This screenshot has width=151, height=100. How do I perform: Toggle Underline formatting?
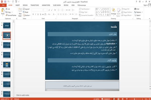coord(38,14)
